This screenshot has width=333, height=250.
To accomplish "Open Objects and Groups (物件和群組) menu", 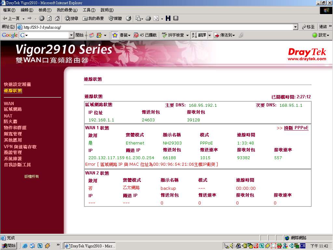I will tap(15, 128).
